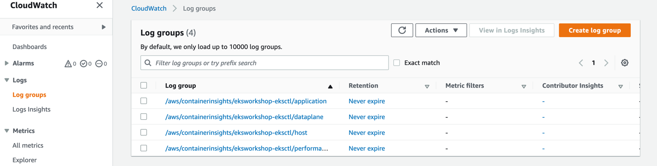Edit retention for application log group

[367, 101]
